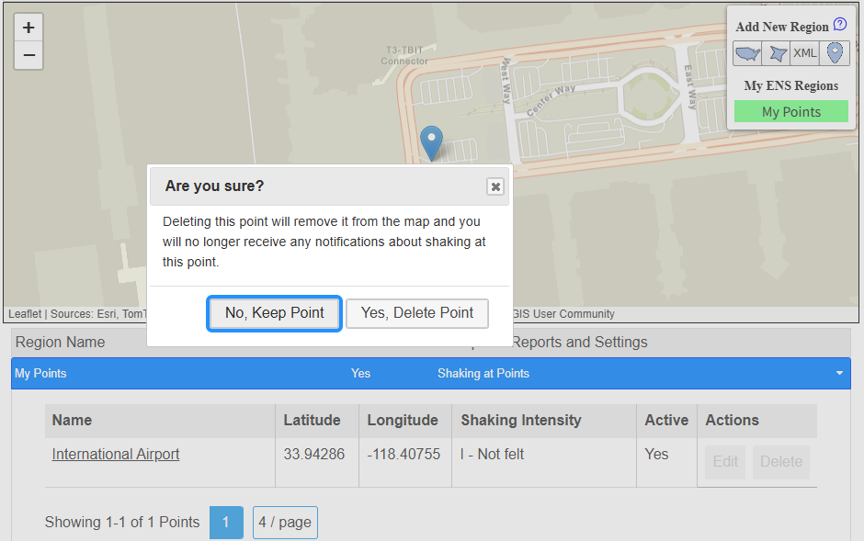
Task: Add a new point marker region
Action: (x=835, y=53)
